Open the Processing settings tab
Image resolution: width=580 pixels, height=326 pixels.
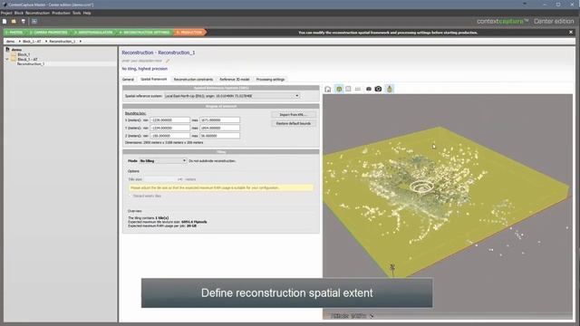coord(270,80)
